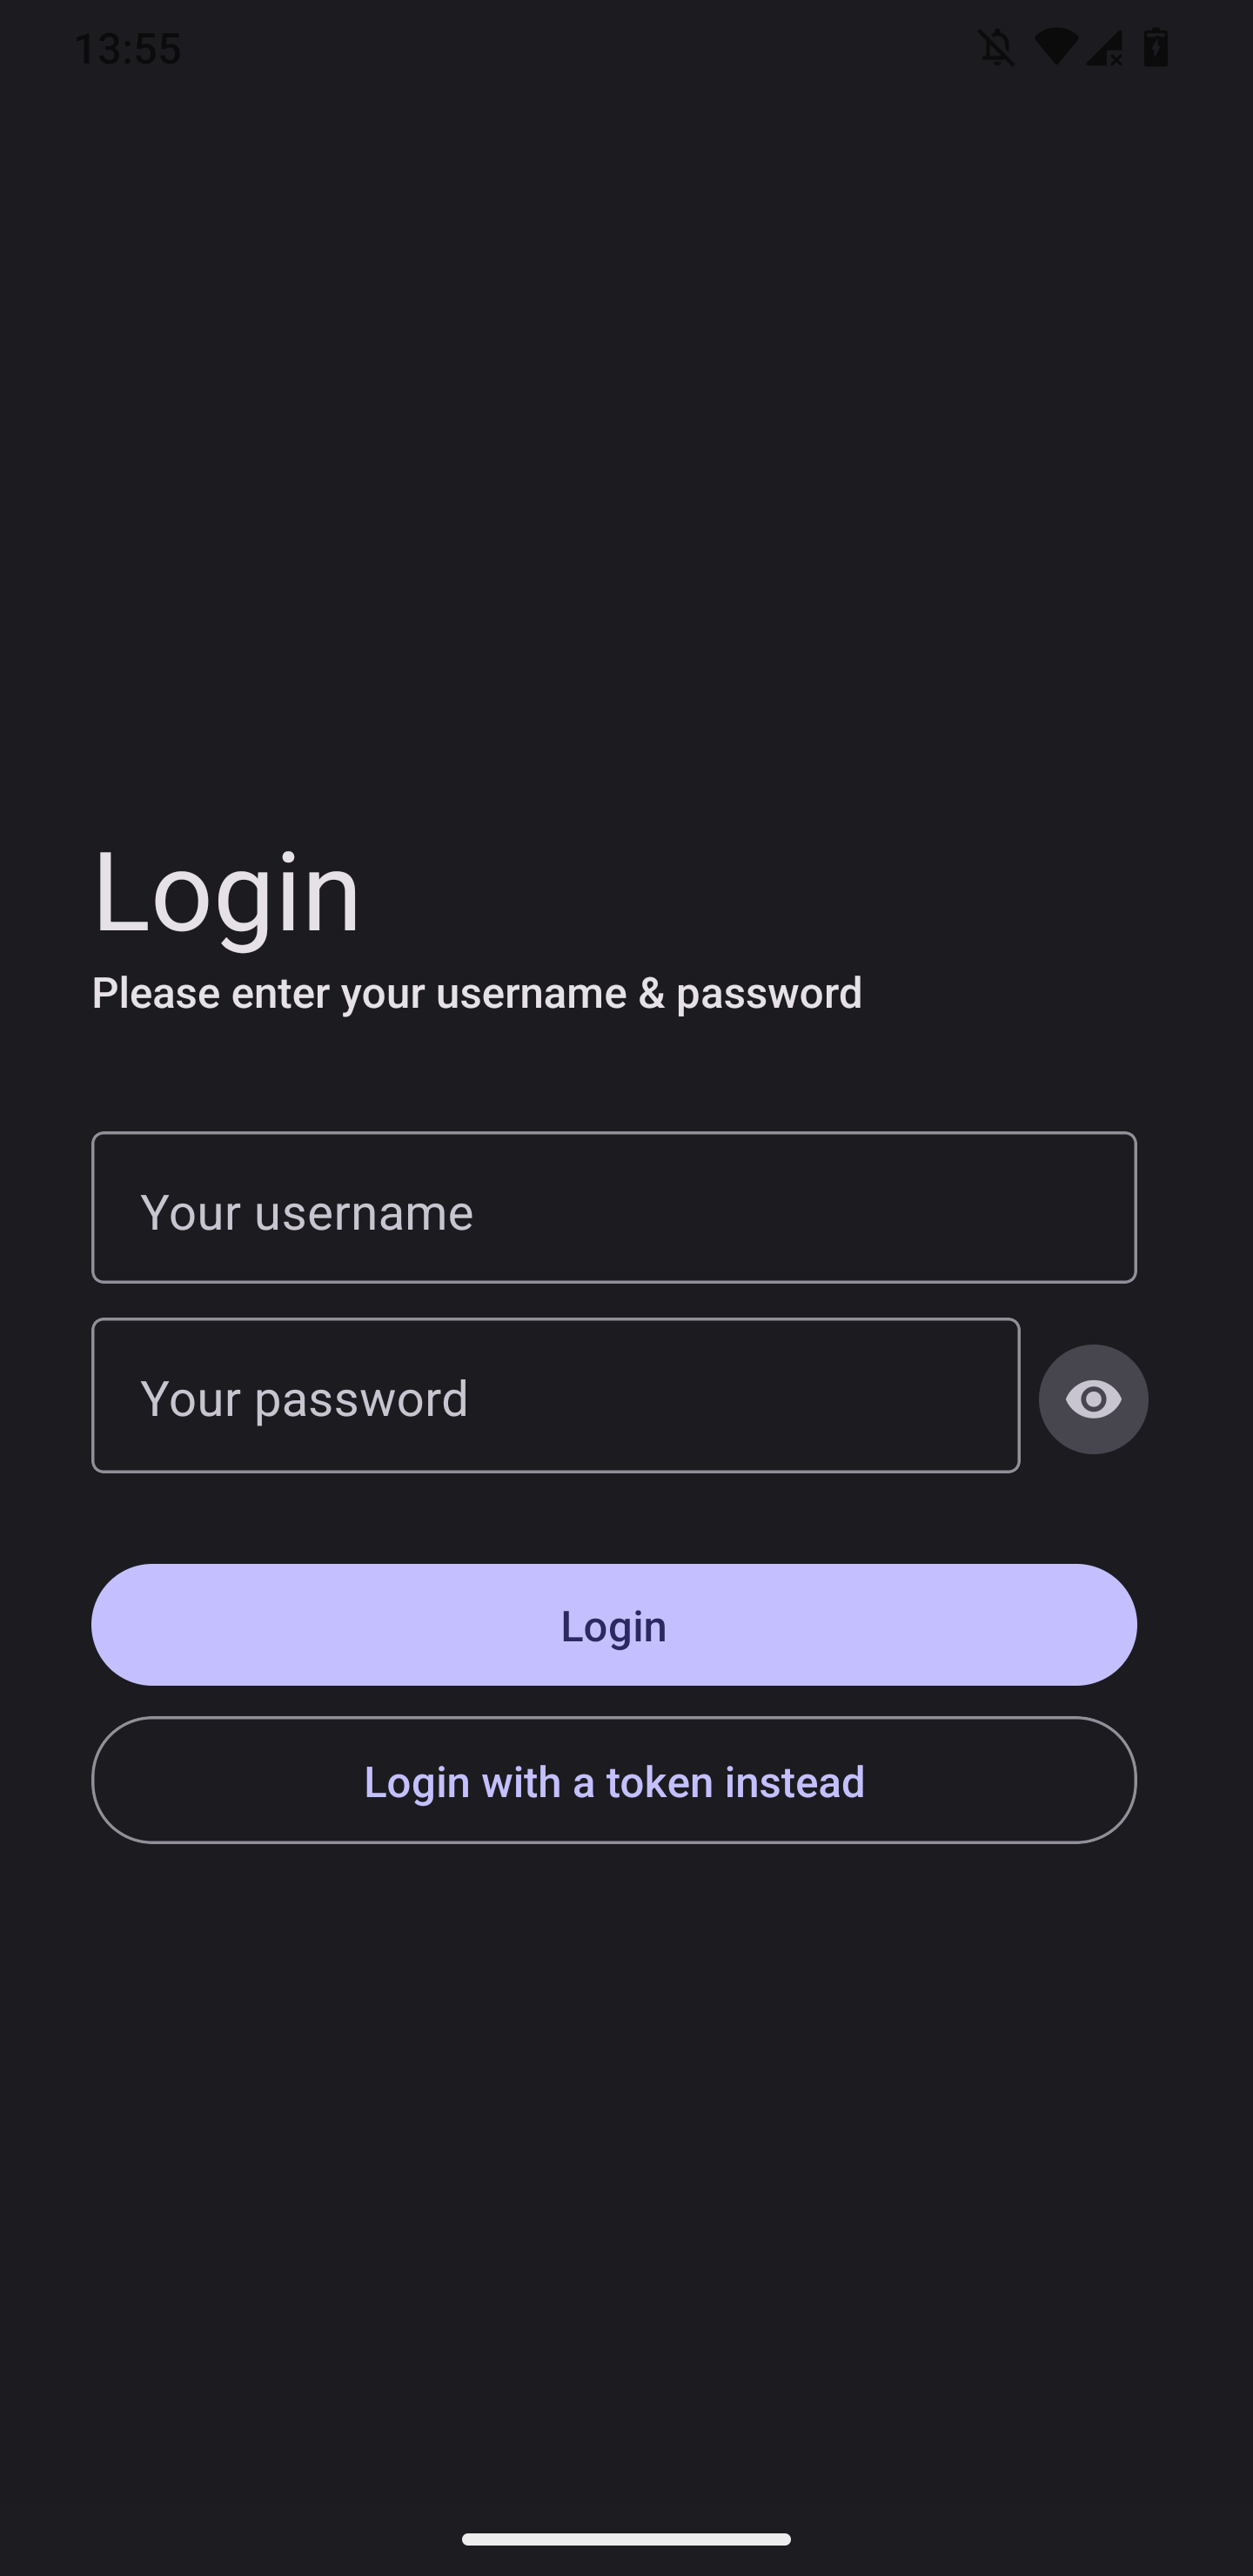
Task: Click the username & password subtitle text
Action: pos(478,992)
